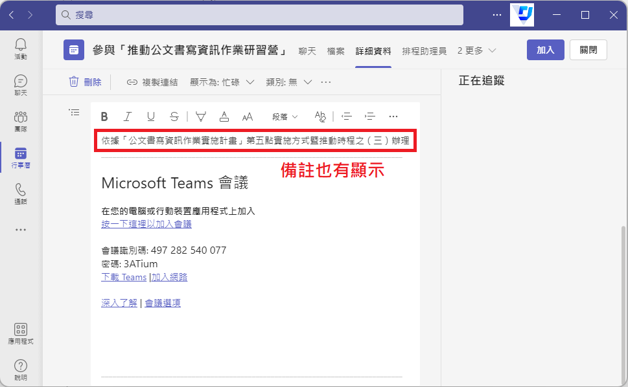Open the Help icon in sidebar
This screenshot has height=387, width=628.
21,370
